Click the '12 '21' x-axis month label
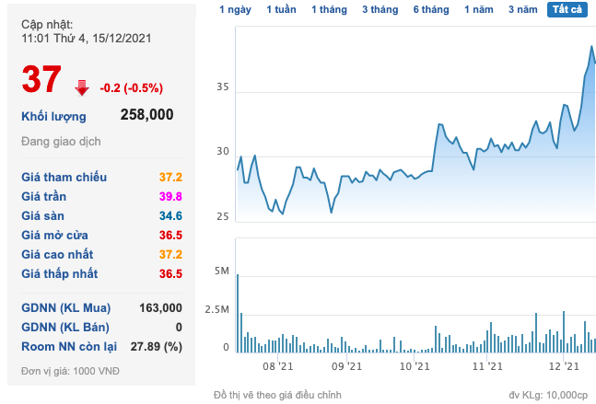Screen dimensions: 596x404 (561, 366)
